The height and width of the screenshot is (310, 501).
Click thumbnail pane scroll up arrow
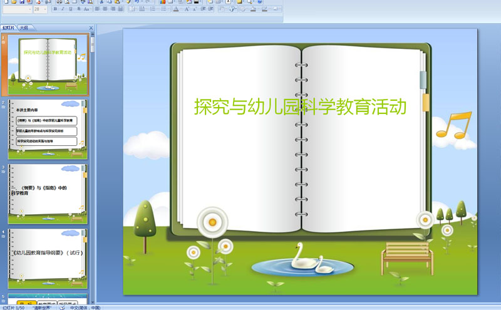tap(93, 34)
